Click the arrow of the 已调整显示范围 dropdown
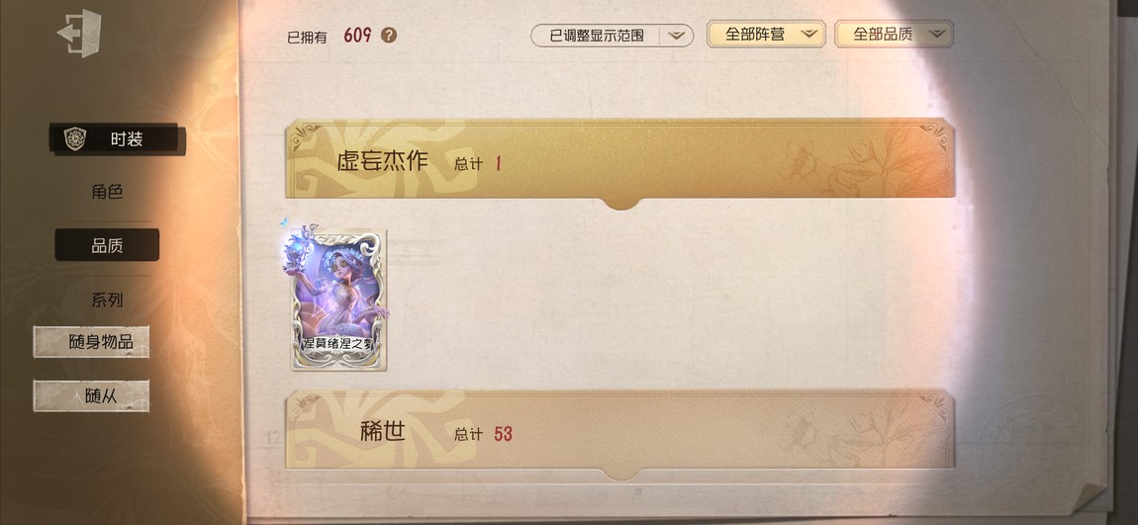This screenshot has height=525, width=1138. (x=676, y=35)
